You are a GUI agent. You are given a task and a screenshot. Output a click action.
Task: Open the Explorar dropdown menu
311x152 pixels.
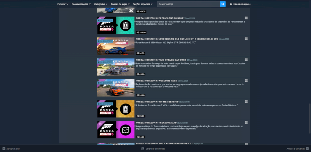tap(63, 4)
